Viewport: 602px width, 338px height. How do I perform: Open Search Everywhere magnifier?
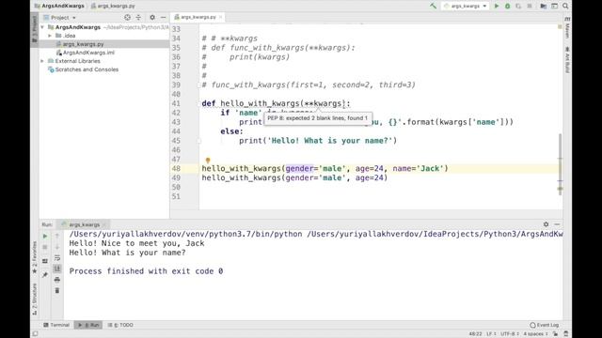coord(565,6)
